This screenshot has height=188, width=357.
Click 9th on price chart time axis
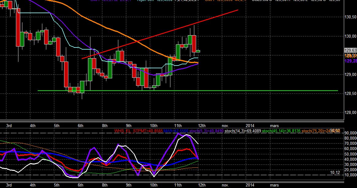pyautogui.click(x=129, y=126)
